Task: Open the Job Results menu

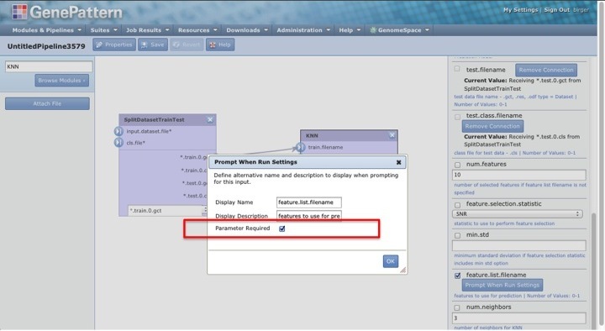Action: (x=147, y=30)
